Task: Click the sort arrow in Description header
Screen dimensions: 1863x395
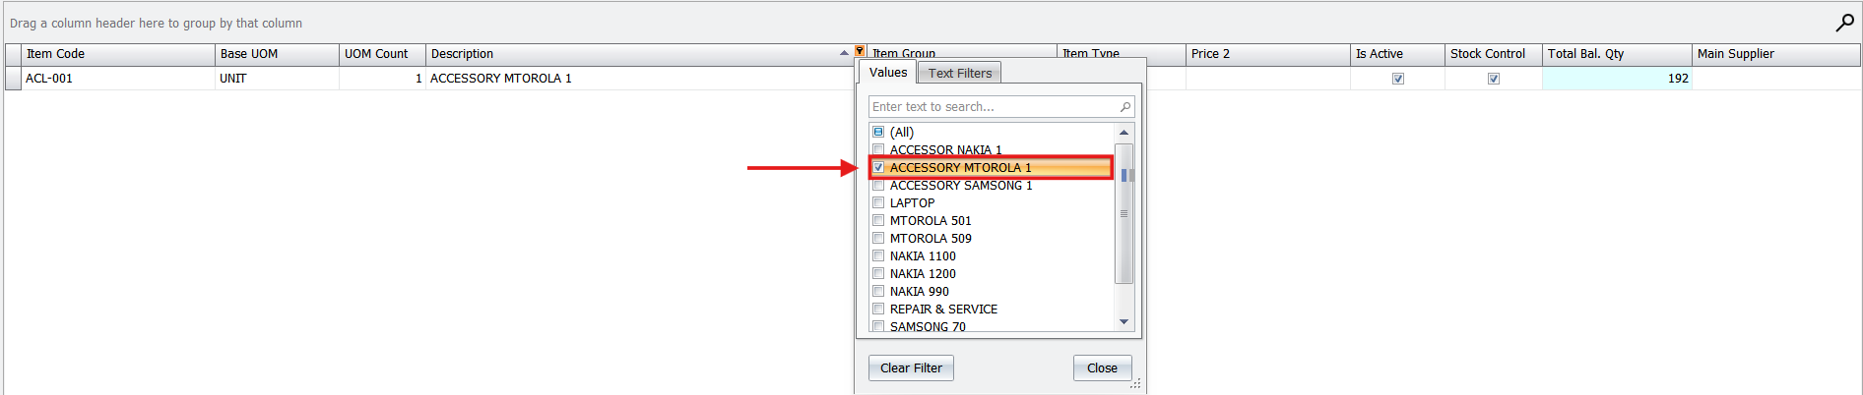Action: click(844, 53)
